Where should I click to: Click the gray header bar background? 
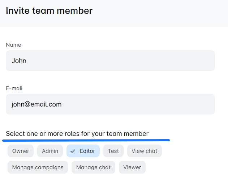tap(163, 13)
